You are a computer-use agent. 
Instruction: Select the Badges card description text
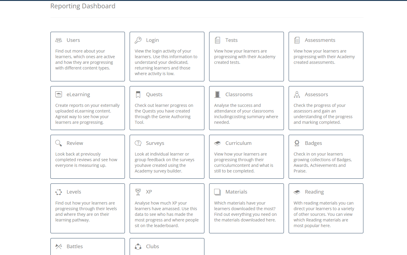click(x=322, y=162)
